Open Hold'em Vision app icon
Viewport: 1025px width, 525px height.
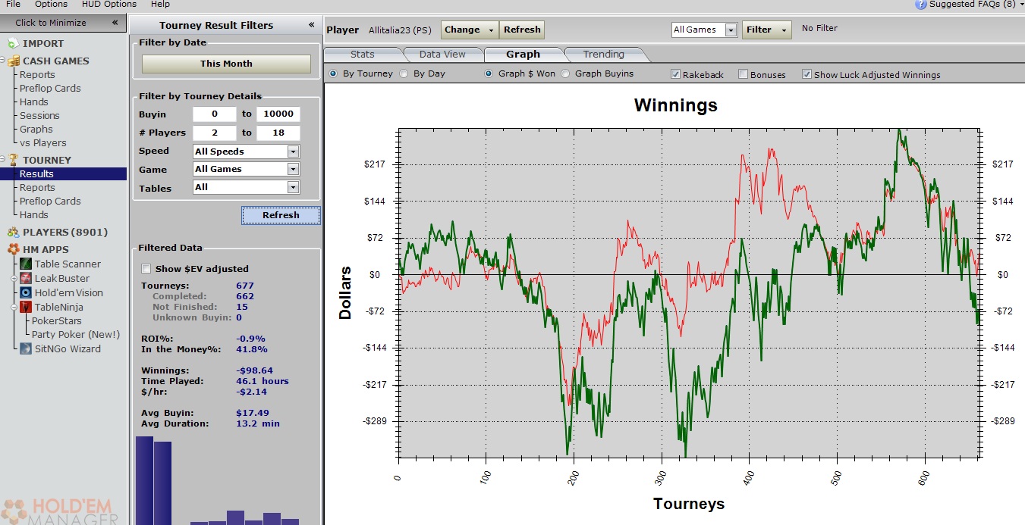(26, 293)
